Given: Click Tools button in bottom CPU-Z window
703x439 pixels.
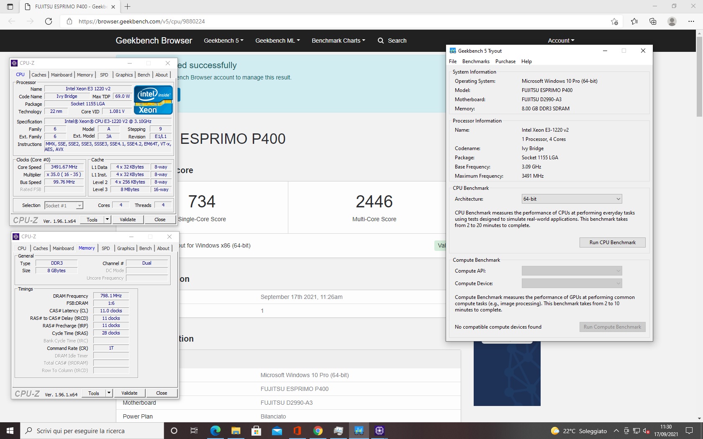Looking at the screenshot, I should pyautogui.click(x=94, y=393).
